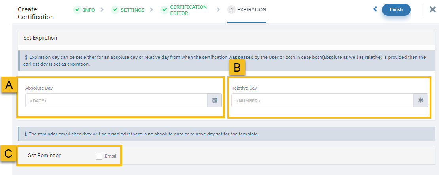Click the chevron after INFO step
Screen dimensions: 439x175
(102, 10)
